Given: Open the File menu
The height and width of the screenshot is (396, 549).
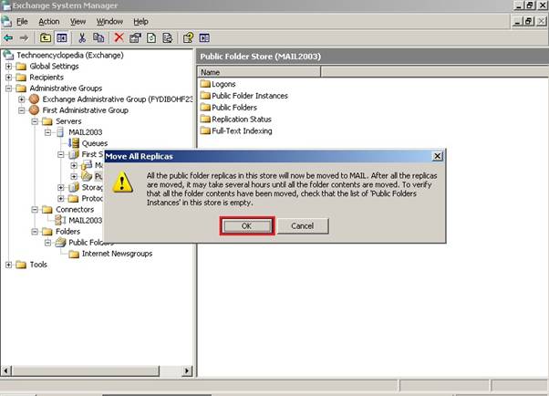Looking at the screenshot, I should (22, 21).
